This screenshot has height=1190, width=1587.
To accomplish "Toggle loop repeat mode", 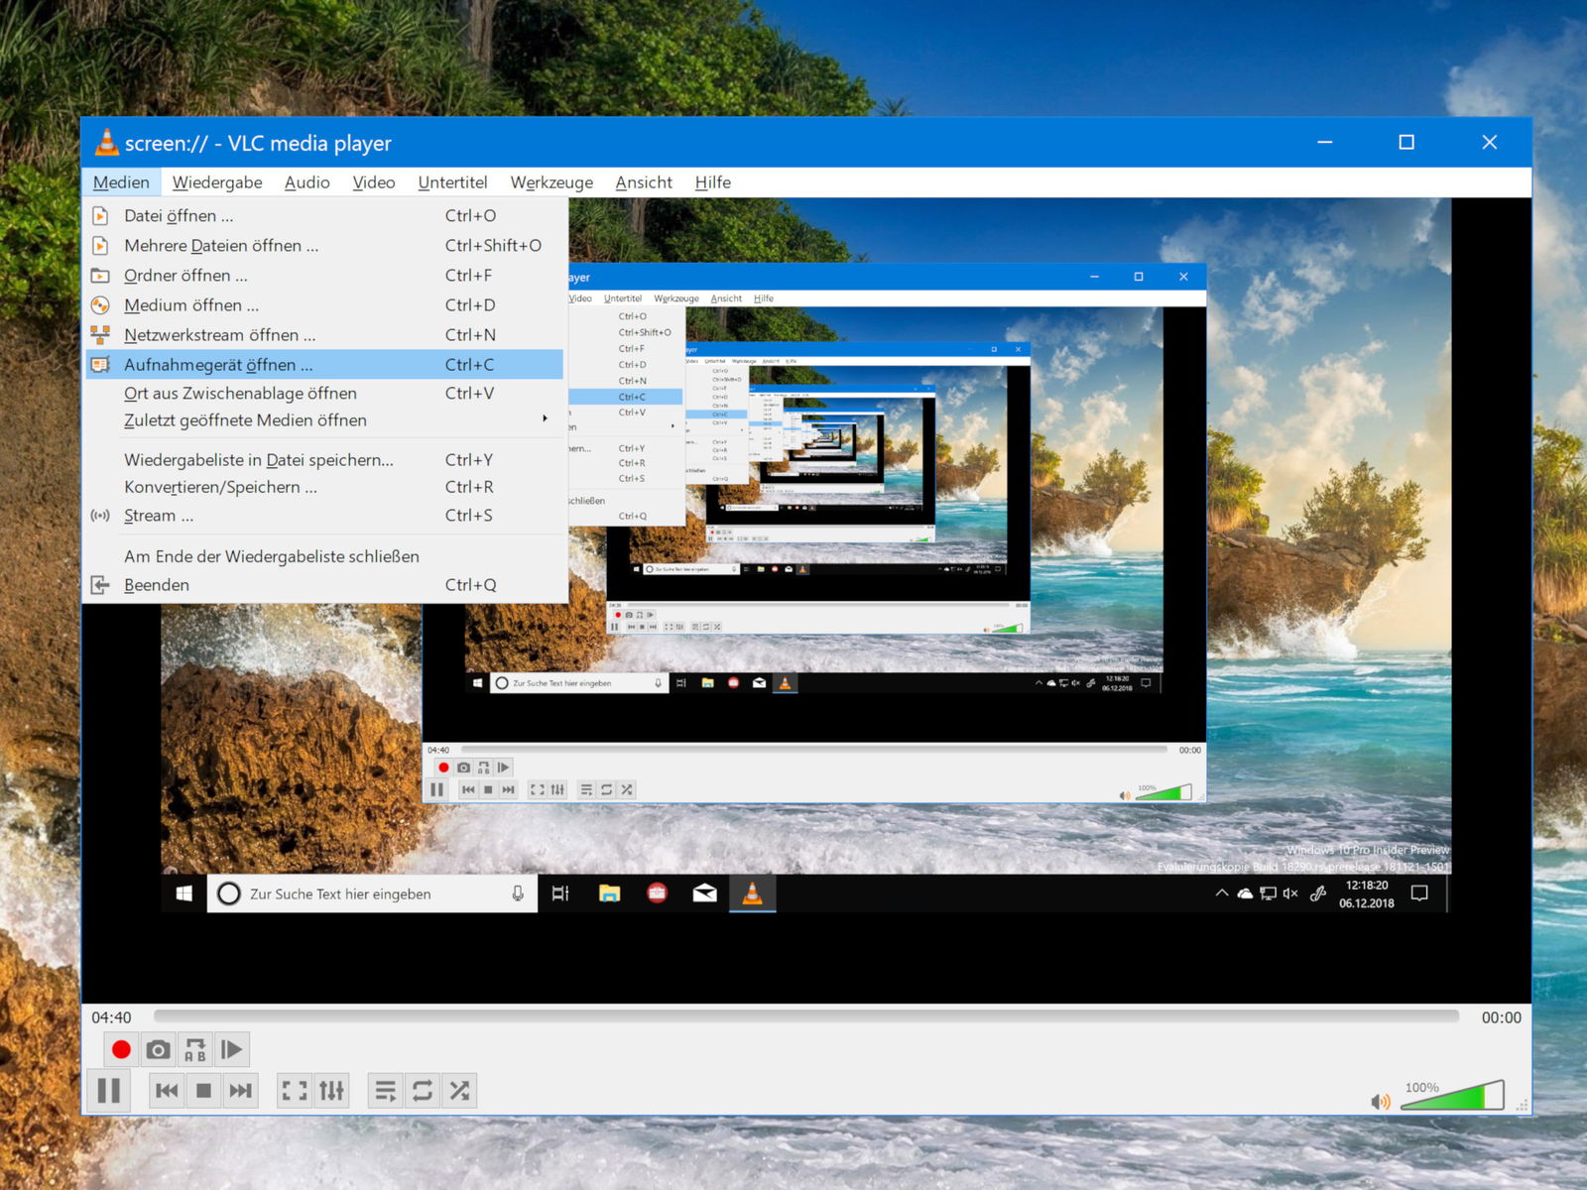I will 422,1091.
